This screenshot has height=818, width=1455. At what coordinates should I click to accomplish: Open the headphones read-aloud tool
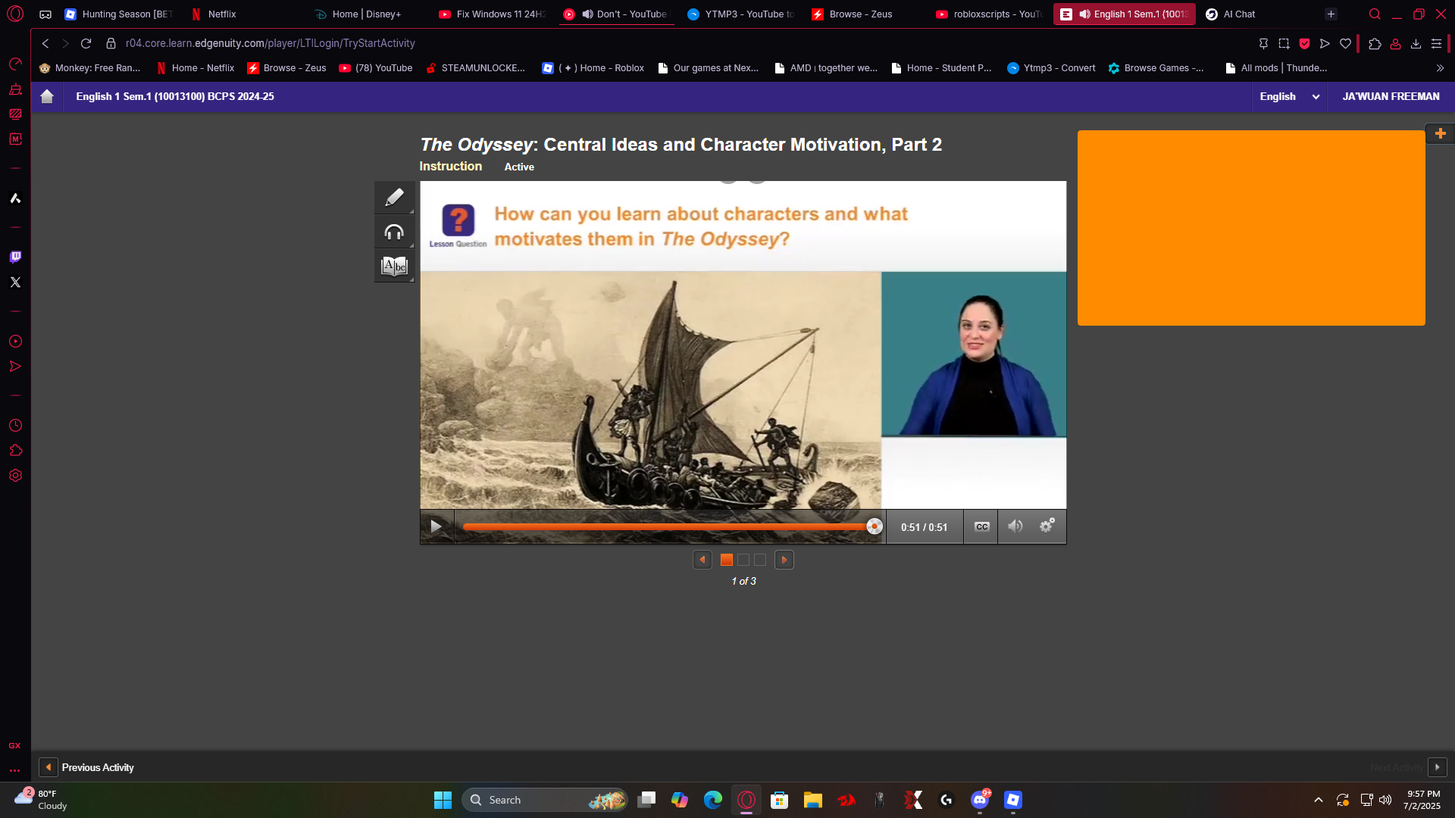[x=394, y=232]
